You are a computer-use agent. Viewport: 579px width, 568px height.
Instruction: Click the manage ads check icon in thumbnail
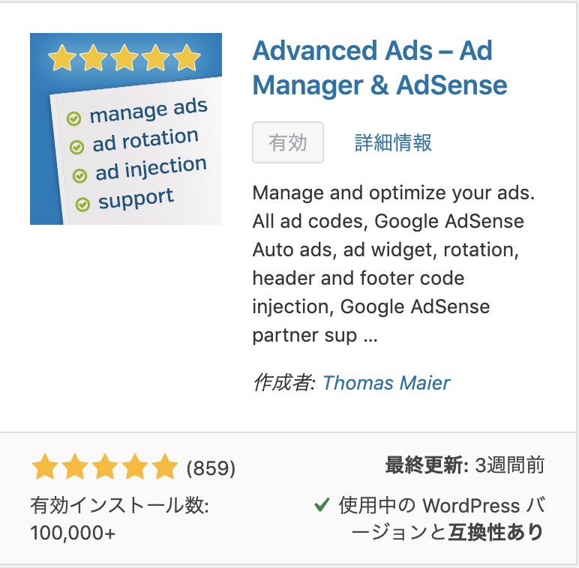(x=73, y=118)
